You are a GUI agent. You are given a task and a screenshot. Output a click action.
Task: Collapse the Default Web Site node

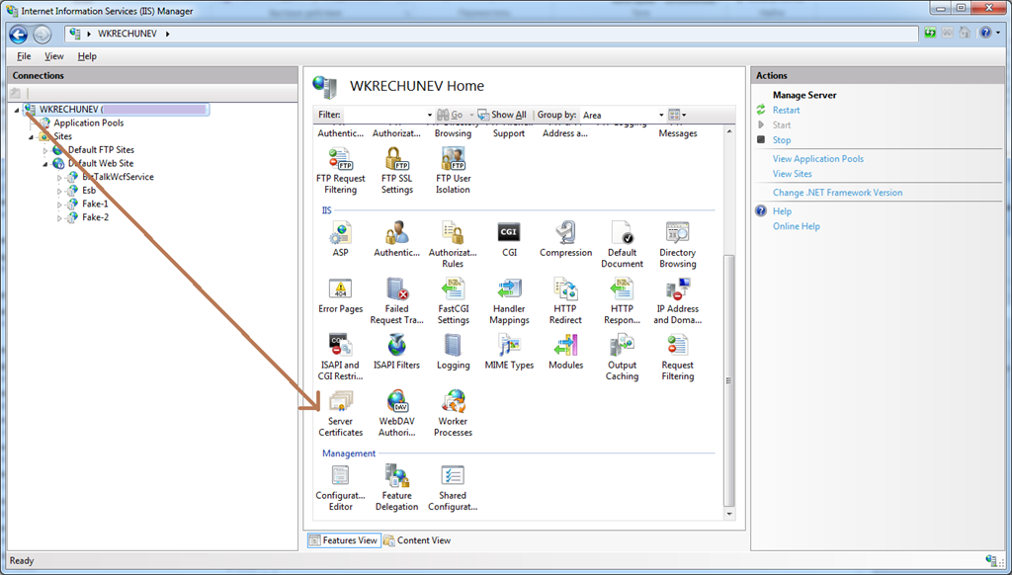click(45, 164)
